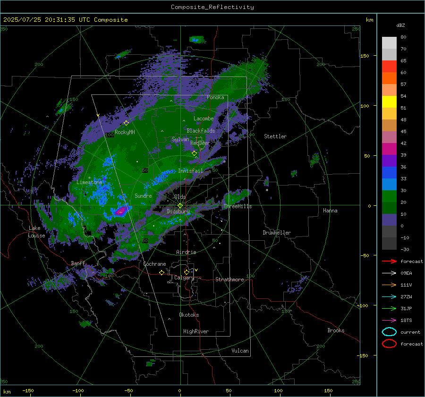
Task: Click the cyan 27ZW arrow legend icon
Action: [x=389, y=297]
